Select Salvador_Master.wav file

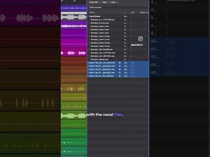tap(100, 59)
